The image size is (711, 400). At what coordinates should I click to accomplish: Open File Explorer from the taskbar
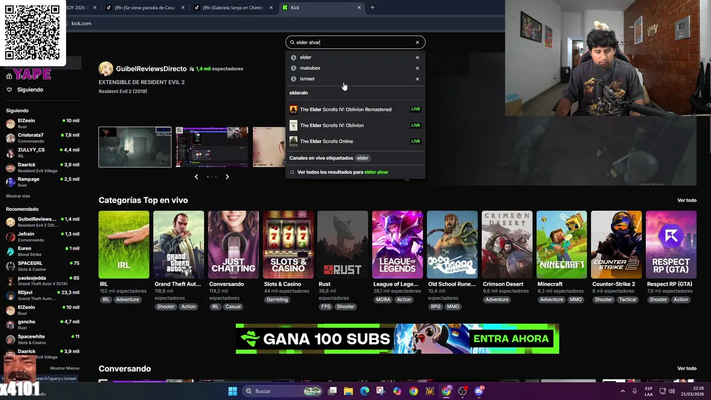point(348,391)
